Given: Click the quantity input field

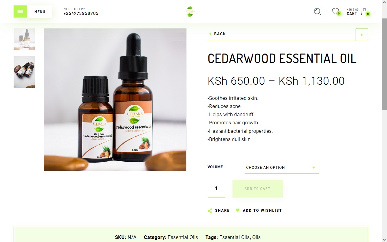Looking at the screenshot, I should (216, 188).
